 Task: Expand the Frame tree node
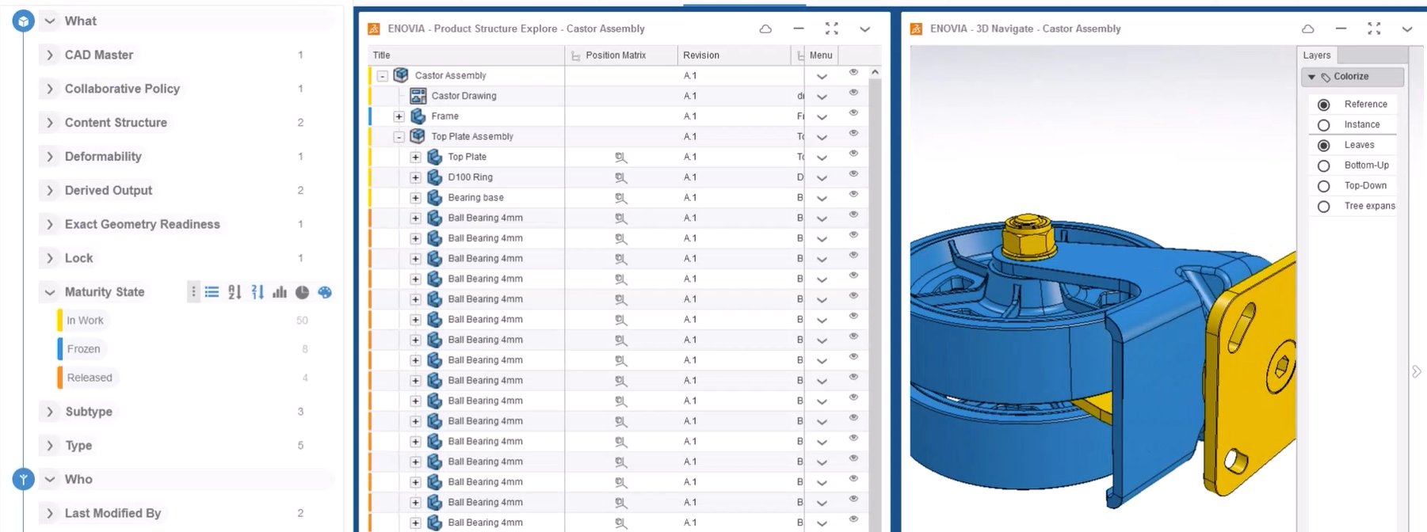click(x=399, y=116)
